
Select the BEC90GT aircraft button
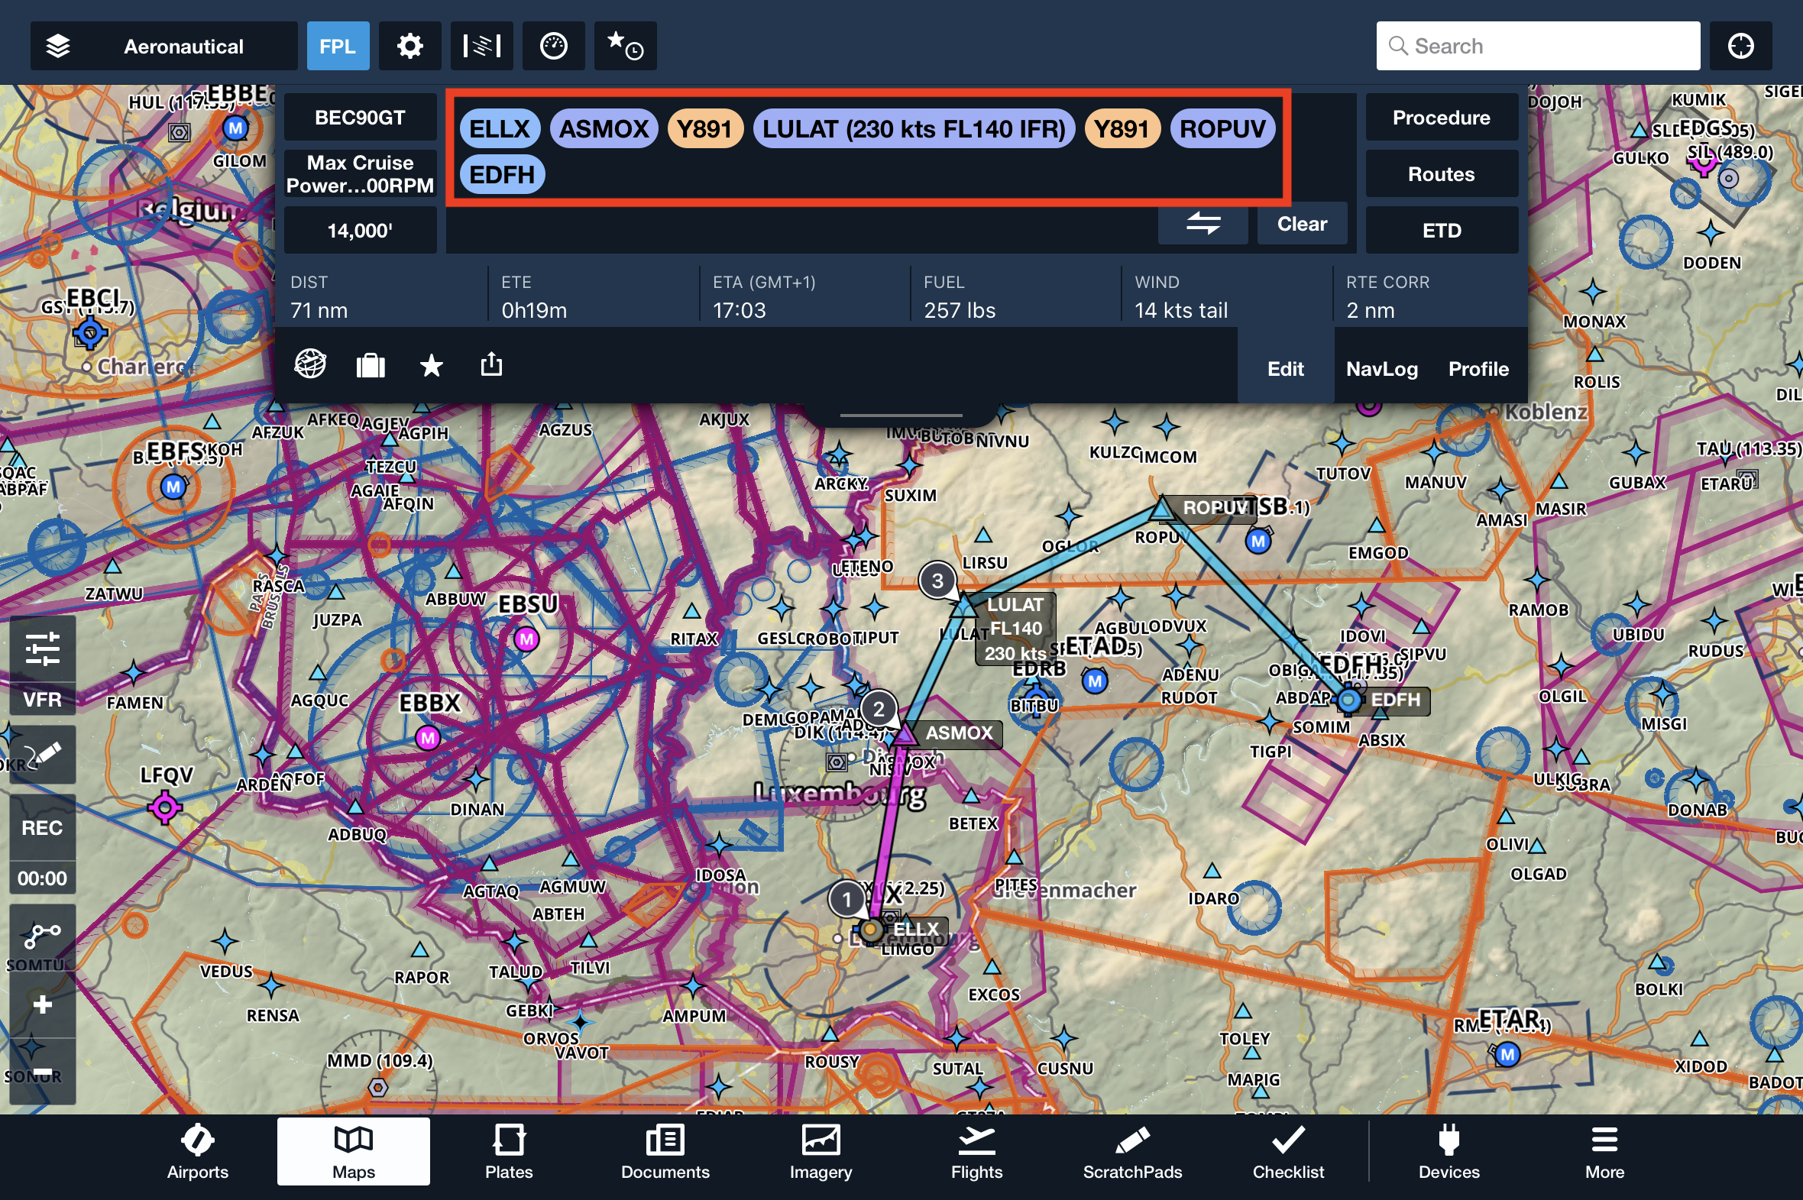pyautogui.click(x=360, y=117)
